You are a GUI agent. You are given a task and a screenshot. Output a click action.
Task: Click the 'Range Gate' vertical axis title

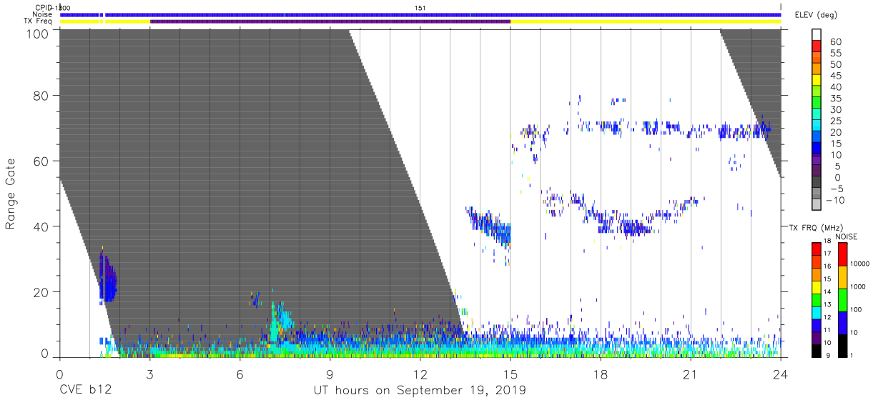[11, 194]
